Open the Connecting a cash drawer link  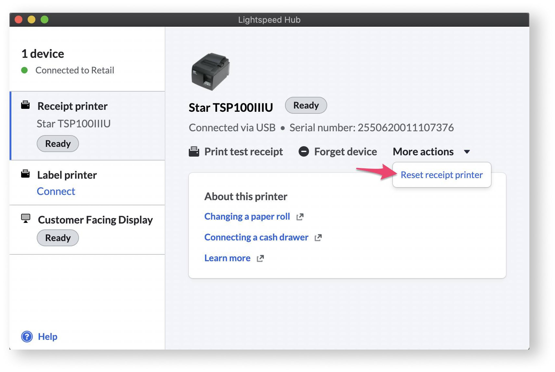click(256, 237)
